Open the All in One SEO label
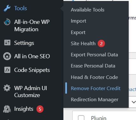Screen dimensions: 136x120 pyautogui.click(x=32, y=56)
